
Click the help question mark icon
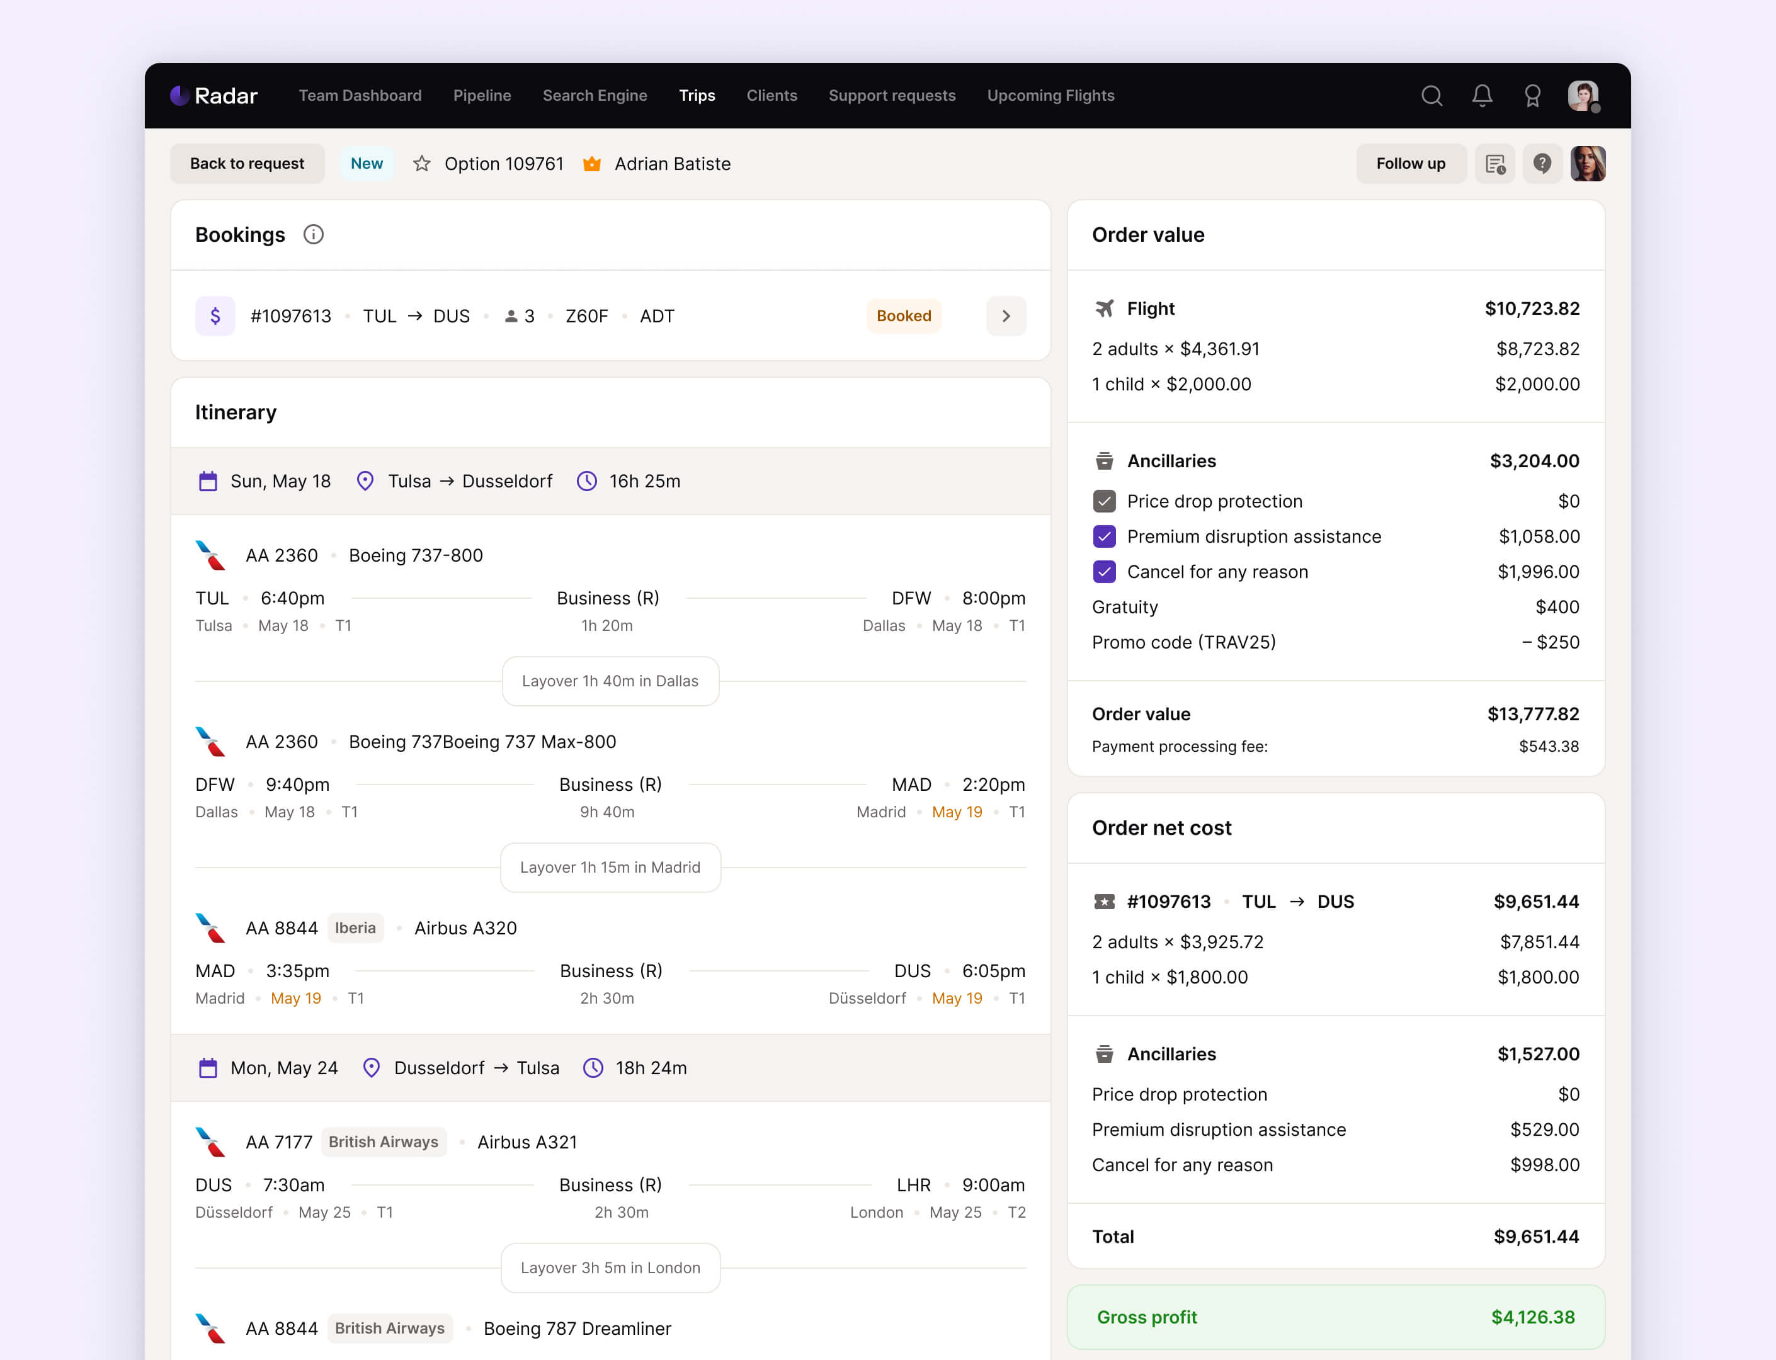pos(1542,164)
